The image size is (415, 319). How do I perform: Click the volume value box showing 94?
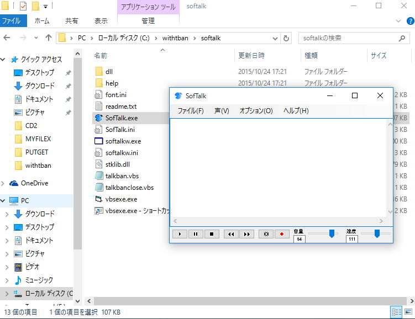click(x=300, y=239)
